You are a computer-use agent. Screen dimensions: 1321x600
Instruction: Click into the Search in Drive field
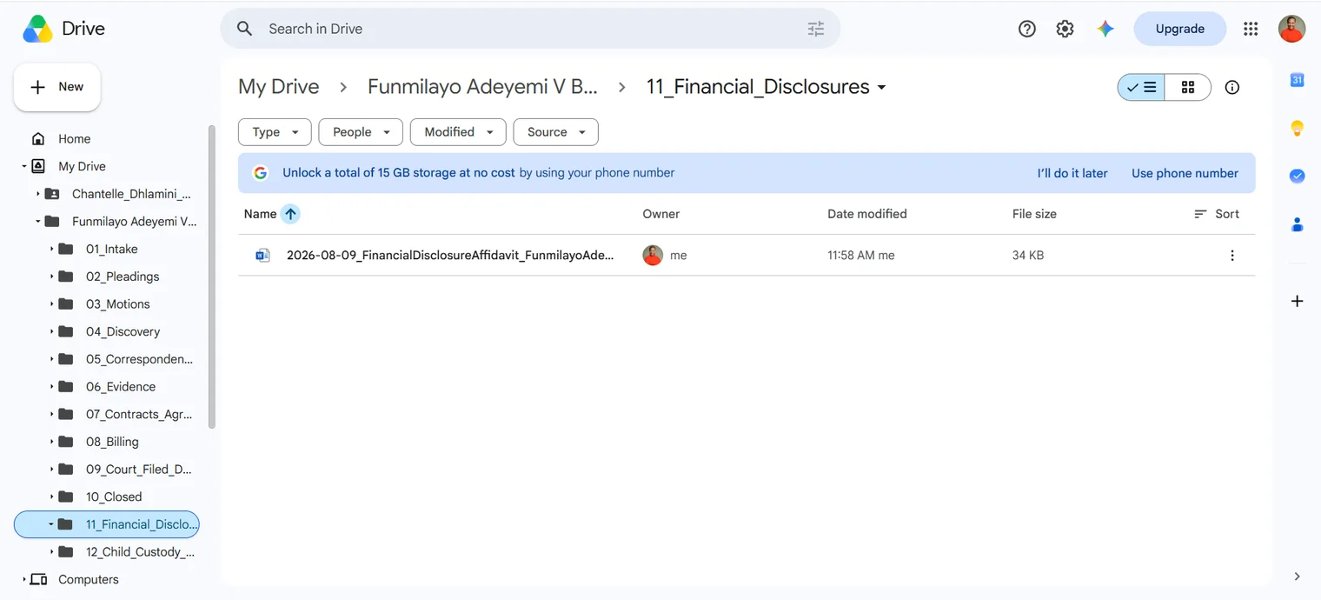(x=530, y=29)
